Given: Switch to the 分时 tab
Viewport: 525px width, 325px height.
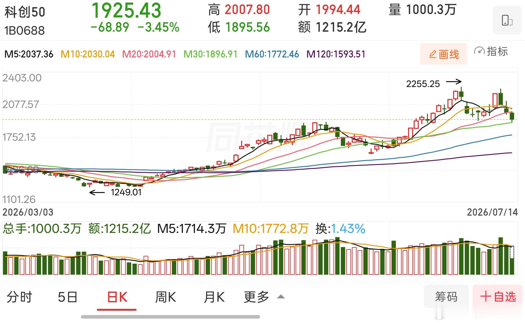Looking at the screenshot, I should click(x=19, y=297).
